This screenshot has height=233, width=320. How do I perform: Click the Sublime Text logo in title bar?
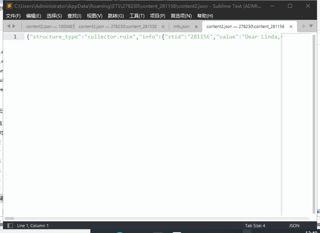coord(9,6)
